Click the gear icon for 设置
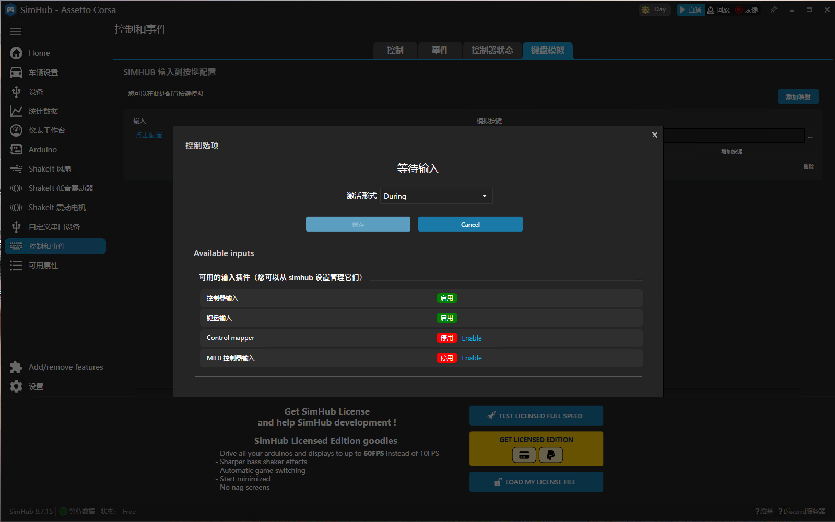Viewport: 835px width, 522px height. coord(16,386)
